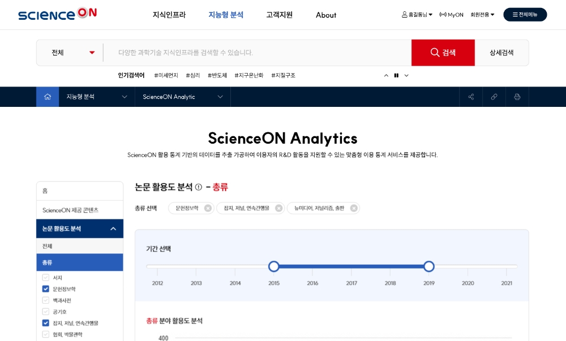Click the red 검색 search button

[443, 53]
